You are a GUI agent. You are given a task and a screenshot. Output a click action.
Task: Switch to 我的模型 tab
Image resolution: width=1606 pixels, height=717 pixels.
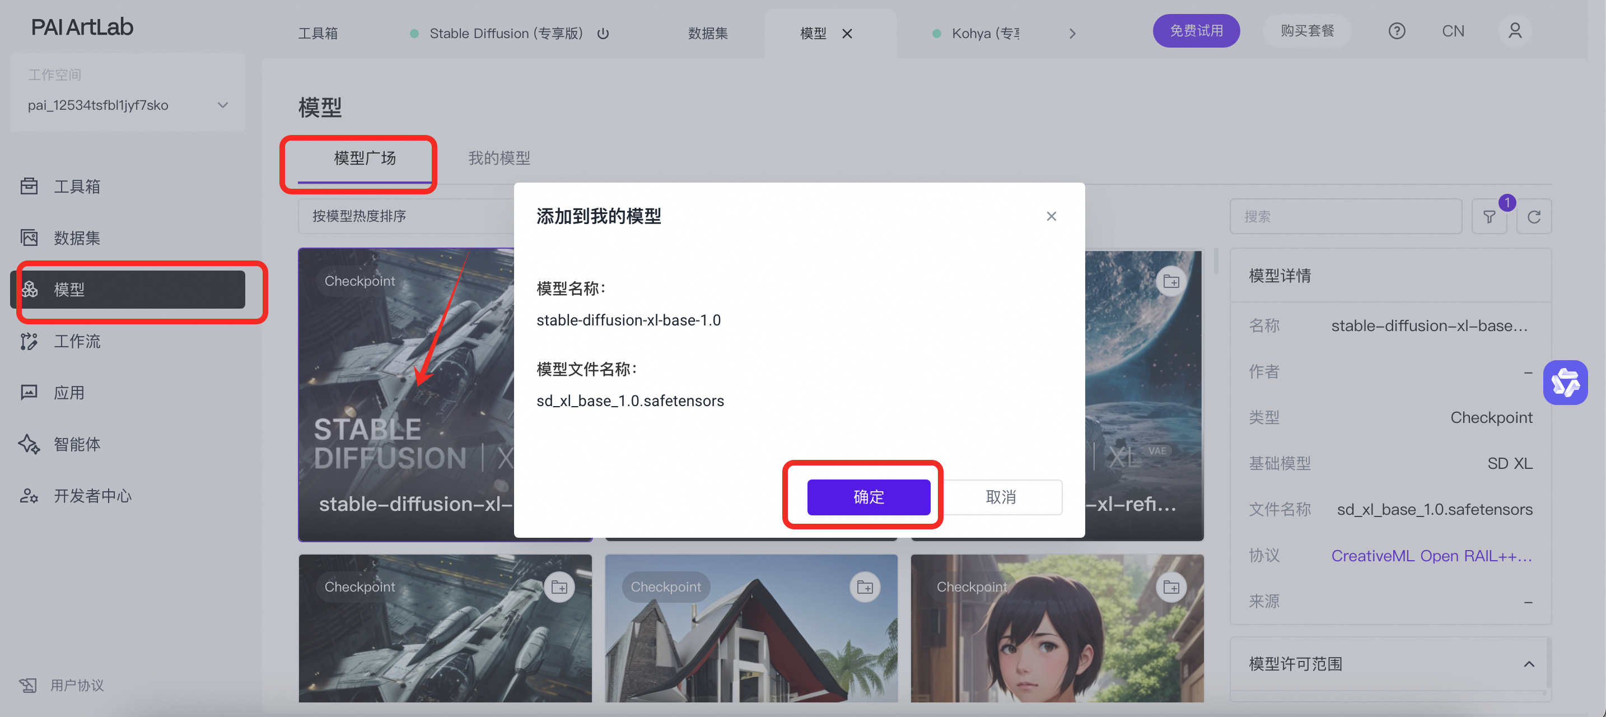coord(499,159)
